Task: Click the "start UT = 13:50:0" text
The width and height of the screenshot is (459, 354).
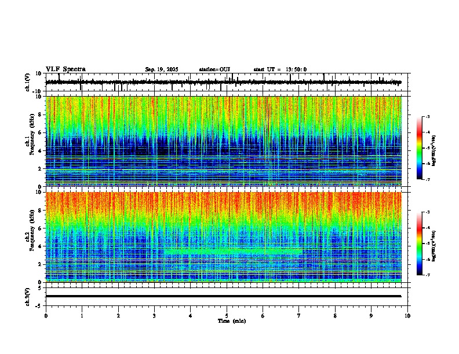Action: [280, 69]
